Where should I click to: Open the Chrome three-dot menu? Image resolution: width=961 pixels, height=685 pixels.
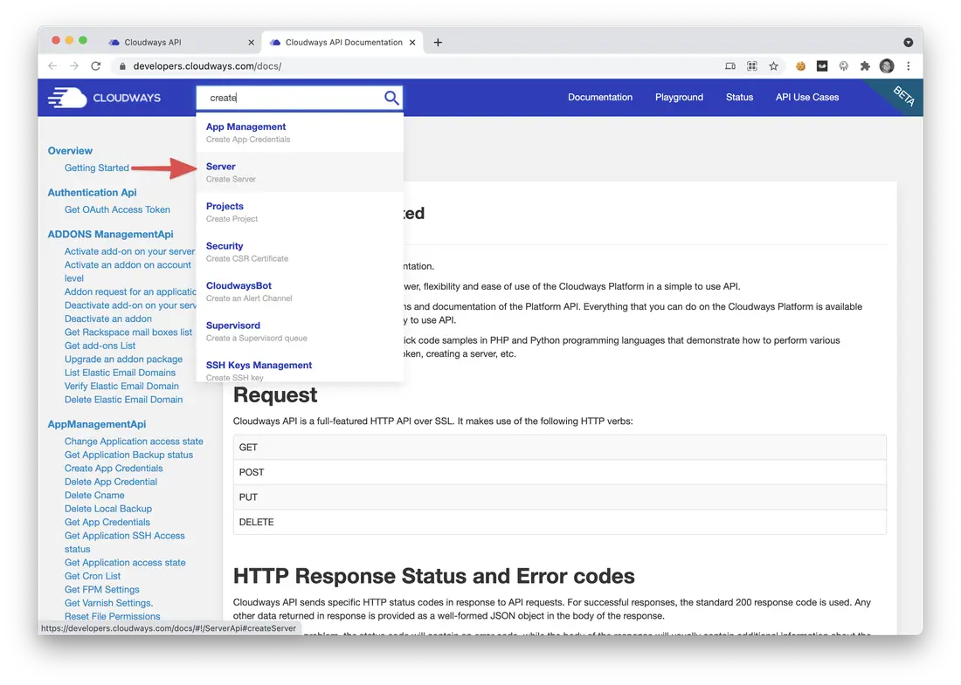pyautogui.click(x=909, y=66)
